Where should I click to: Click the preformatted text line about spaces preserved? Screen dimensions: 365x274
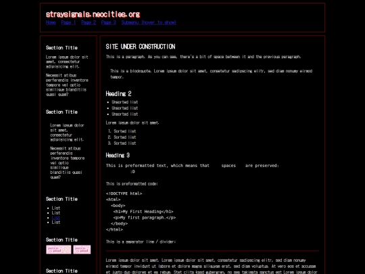point(192,166)
